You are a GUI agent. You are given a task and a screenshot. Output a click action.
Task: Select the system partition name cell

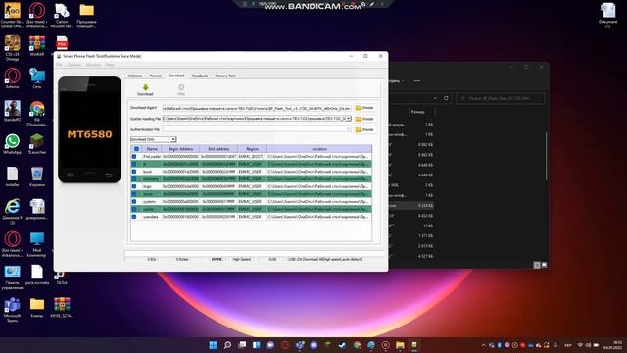(152, 201)
